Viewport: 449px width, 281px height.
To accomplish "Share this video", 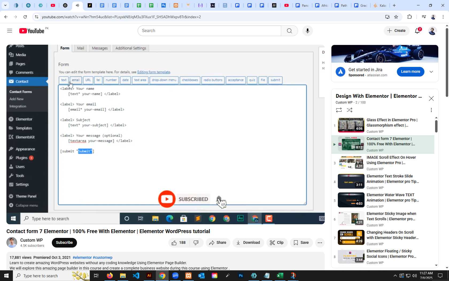I will [218, 243].
